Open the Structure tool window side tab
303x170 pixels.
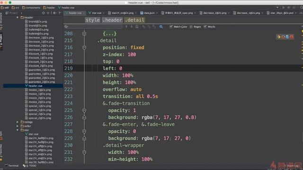tap(1, 21)
